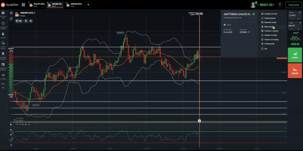The image size is (303, 151).
Task: Open the portfolio briefcase icon in sidebar
Action: [x=3, y=13]
